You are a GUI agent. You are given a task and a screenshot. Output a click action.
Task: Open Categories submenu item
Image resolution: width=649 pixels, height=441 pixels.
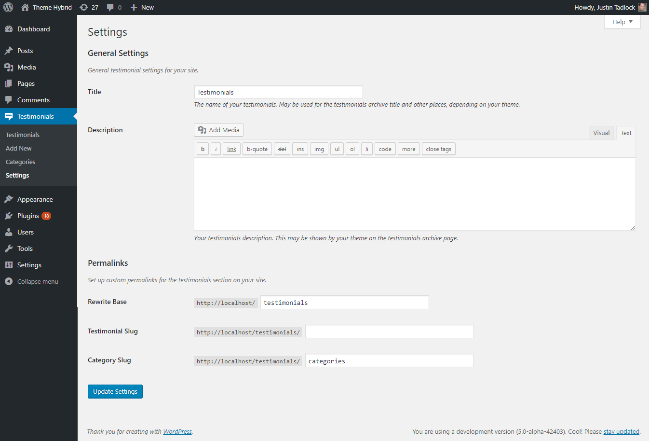point(20,162)
